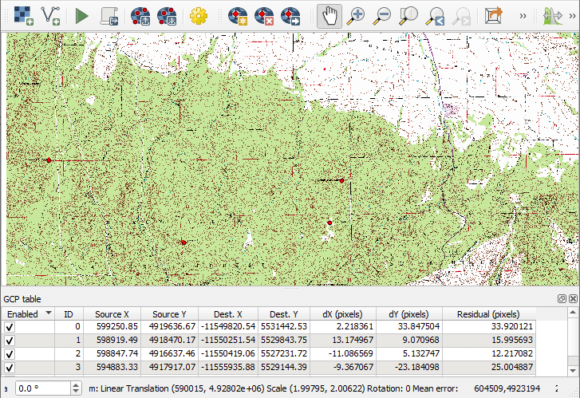Toggle the Enabled checkbox for GCP 3

coord(10,367)
